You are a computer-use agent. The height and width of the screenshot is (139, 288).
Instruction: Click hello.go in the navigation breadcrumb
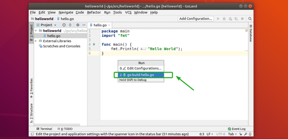click(x=65, y=19)
